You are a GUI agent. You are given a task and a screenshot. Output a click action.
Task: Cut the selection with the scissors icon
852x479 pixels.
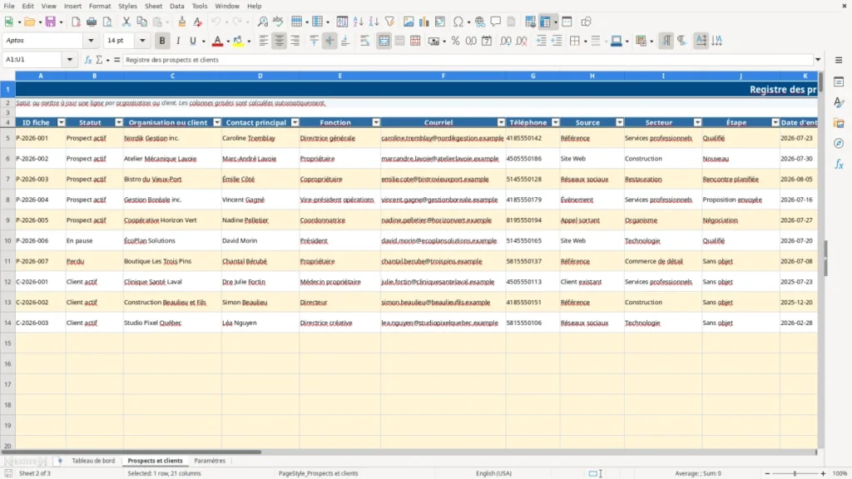point(126,22)
